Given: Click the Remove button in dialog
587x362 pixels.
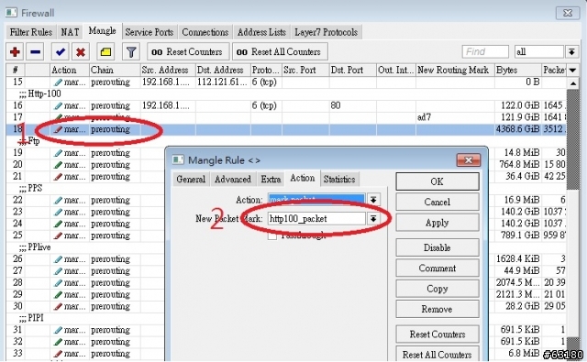Looking at the screenshot, I should coord(437,309).
